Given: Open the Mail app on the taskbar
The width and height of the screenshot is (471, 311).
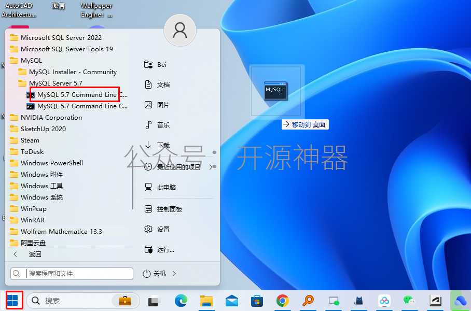Looking at the screenshot, I should (x=231, y=301).
